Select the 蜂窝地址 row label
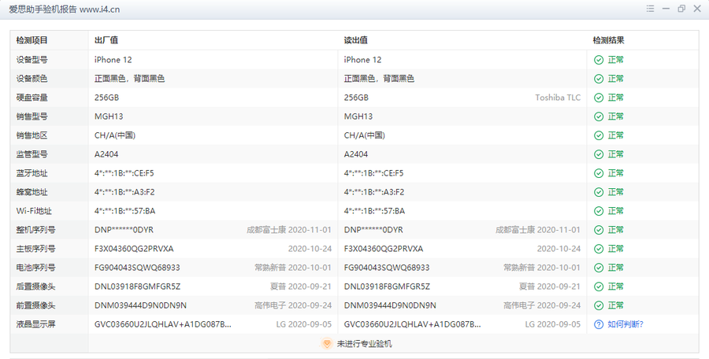The image size is (709, 359). coord(32,192)
